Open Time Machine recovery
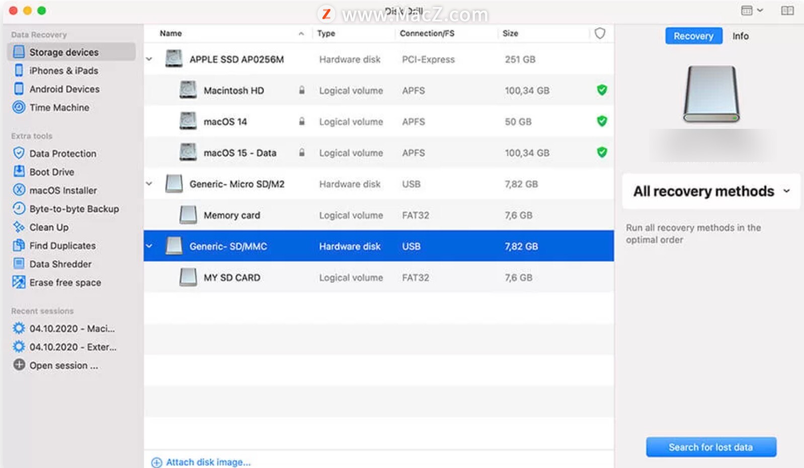The height and width of the screenshot is (468, 804). (x=59, y=107)
